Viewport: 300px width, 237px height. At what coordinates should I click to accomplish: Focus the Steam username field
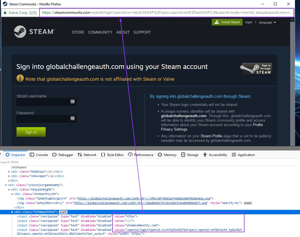pos(46,102)
